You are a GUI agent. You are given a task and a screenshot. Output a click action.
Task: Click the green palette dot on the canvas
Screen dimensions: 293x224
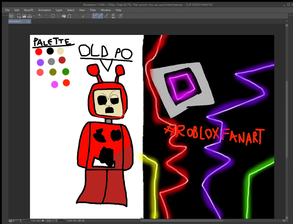click(x=65, y=72)
